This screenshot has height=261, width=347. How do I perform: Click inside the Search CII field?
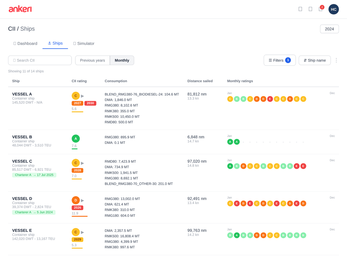(40, 60)
